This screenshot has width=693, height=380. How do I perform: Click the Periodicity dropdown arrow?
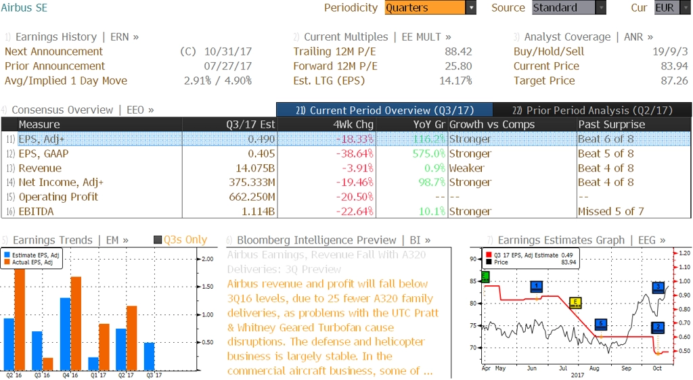(x=471, y=7)
